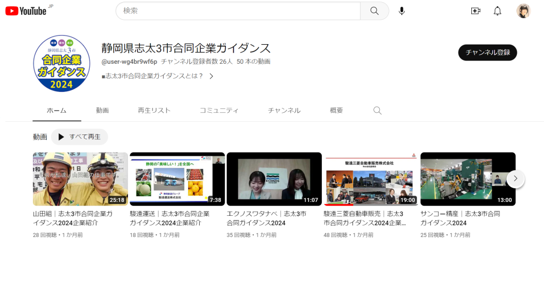Click channel name 静岡県志太3市合同企業ガイダンス
The height and width of the screenshot is (295, 544).
(x=186, y=48)
